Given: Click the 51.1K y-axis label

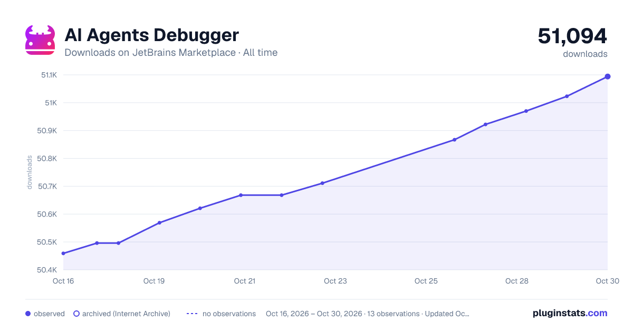Looking at the screenshot, I should [49, 75].
